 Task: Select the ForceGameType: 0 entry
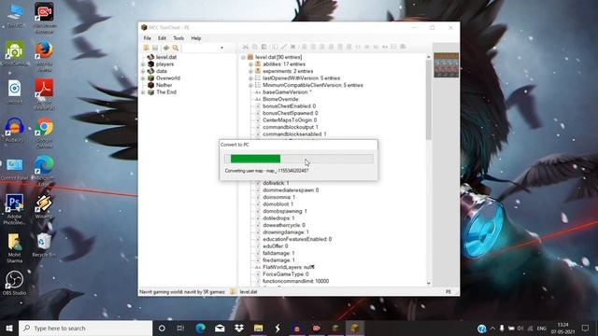pos(286,273)
